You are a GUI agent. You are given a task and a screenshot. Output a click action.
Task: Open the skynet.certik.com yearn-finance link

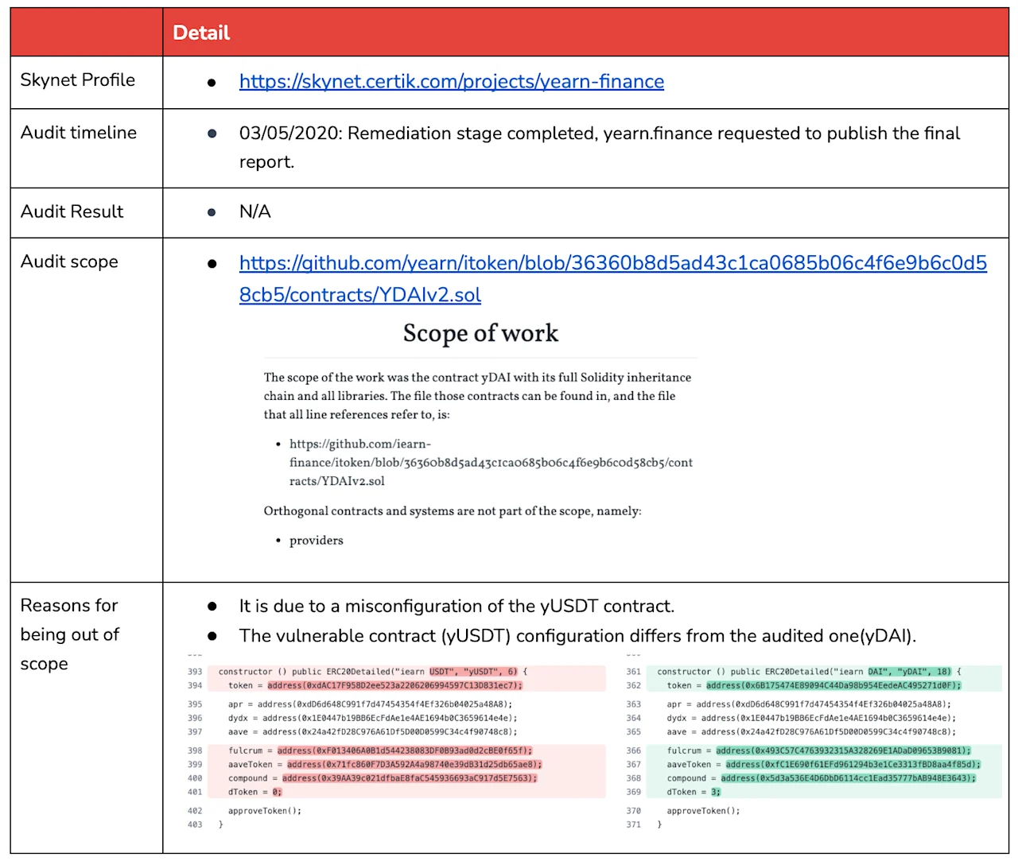coord(452,81)
